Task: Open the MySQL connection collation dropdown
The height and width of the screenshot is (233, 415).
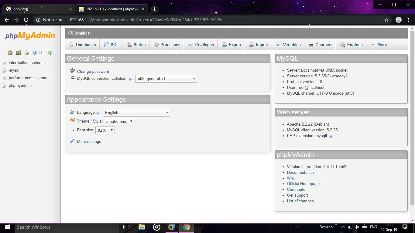Action: (x=166, y=79)
